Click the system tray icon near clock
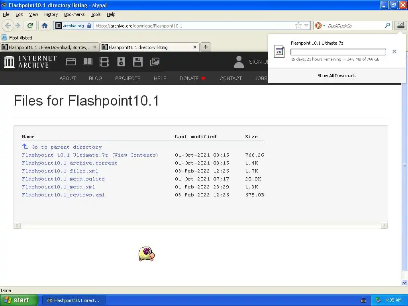The height and width of the screenshot is (306, 408). point(378,300)
